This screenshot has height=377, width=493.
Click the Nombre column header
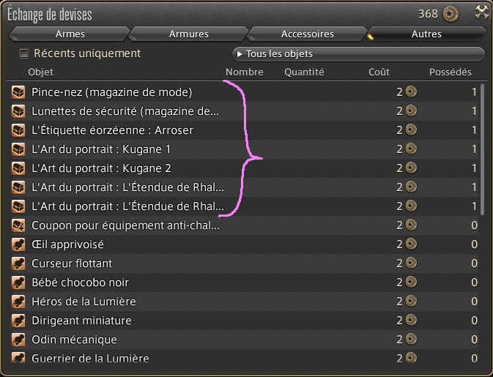point(244,72)
